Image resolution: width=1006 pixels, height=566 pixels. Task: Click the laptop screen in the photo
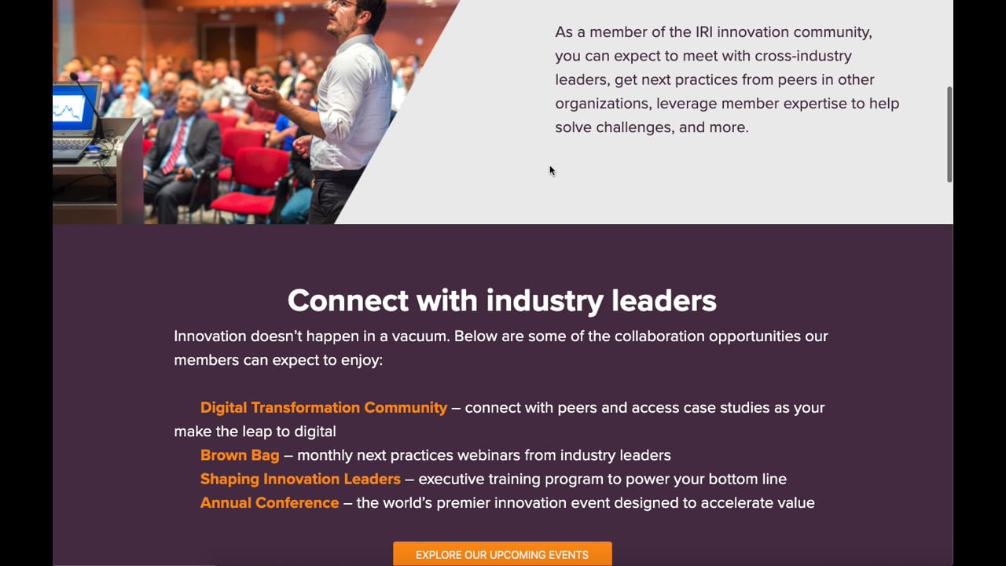pyautogui.click(x=75, y=107)
